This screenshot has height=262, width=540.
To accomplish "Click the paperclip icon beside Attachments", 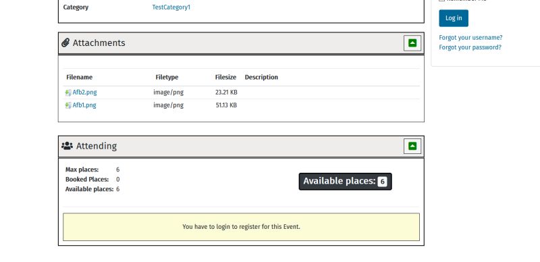I will [x=65, y=43].
